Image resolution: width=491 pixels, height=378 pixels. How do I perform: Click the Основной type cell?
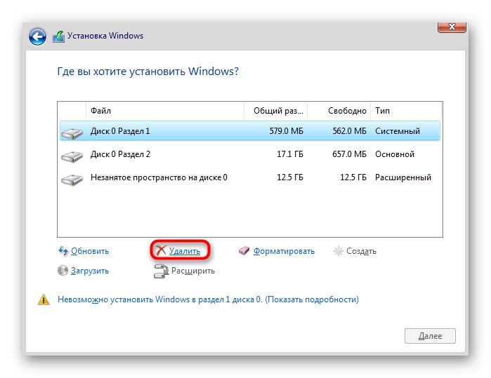(x=395, y=154)
